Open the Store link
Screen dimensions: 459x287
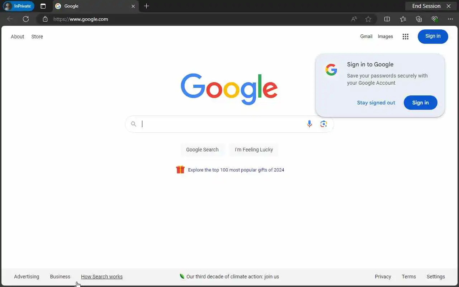[37, 37]
